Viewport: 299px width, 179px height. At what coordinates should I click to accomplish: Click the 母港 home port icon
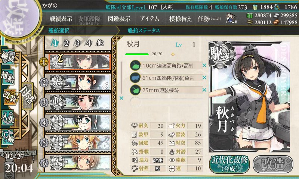[x=28, y=96]
